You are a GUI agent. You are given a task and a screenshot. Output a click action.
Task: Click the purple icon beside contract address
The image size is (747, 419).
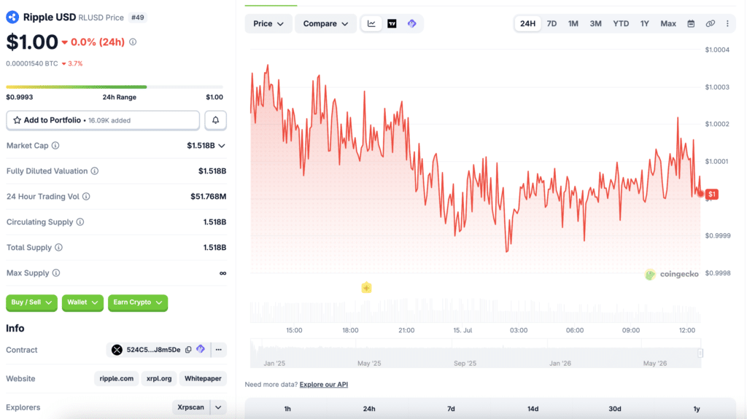[x=201, y=349]
